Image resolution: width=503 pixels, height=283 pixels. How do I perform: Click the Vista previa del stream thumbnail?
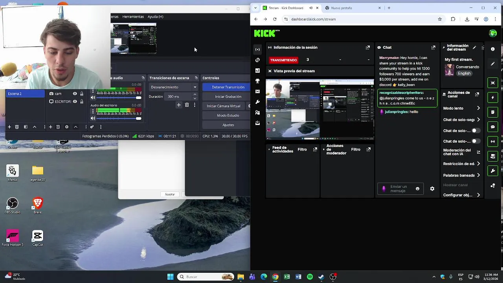(320, 110)
